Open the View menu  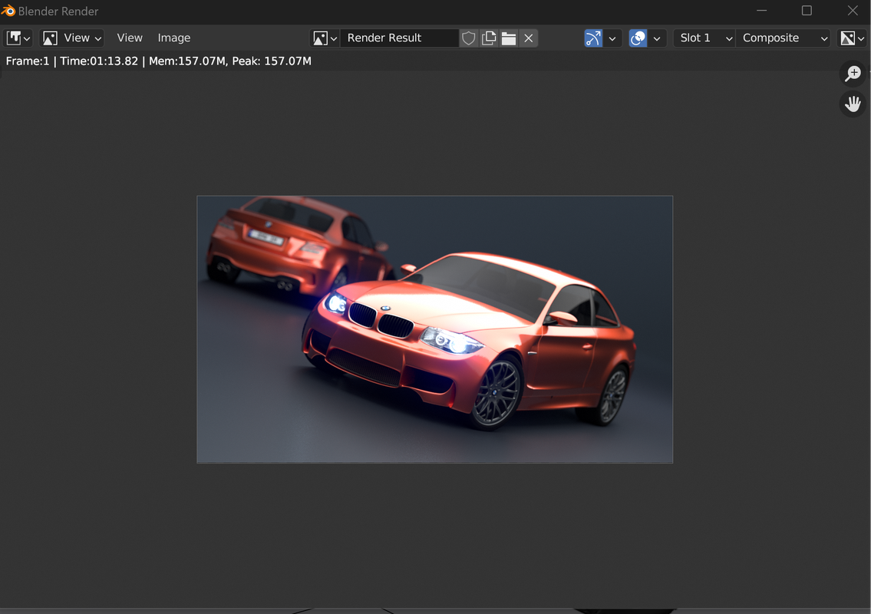point(130,38)
